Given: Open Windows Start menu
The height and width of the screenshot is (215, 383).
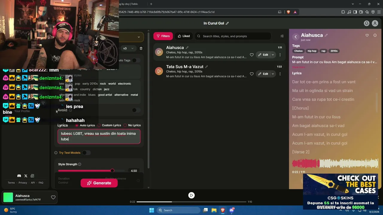Looking at the screenshot, I should coord(151,210).
